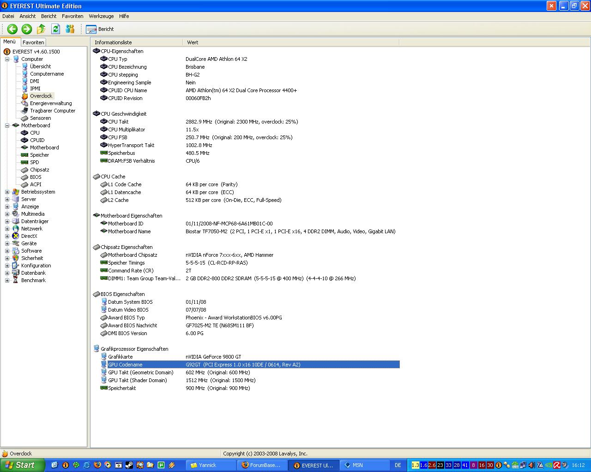Expand the Datenträger tree node

click(7, 221)
